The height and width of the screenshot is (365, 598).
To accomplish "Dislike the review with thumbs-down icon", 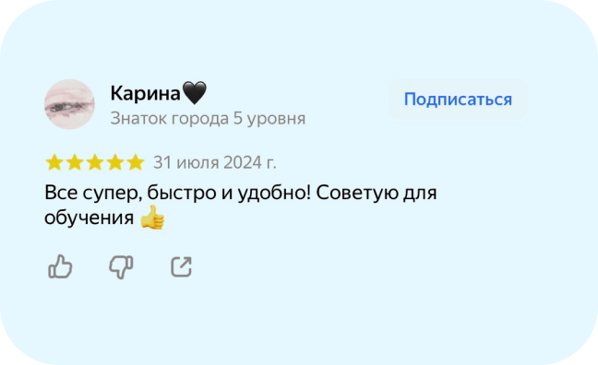I will (121, 267).
